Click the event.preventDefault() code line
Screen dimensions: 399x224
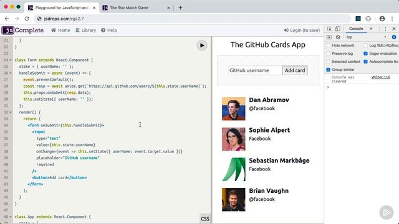pos(49,80)
